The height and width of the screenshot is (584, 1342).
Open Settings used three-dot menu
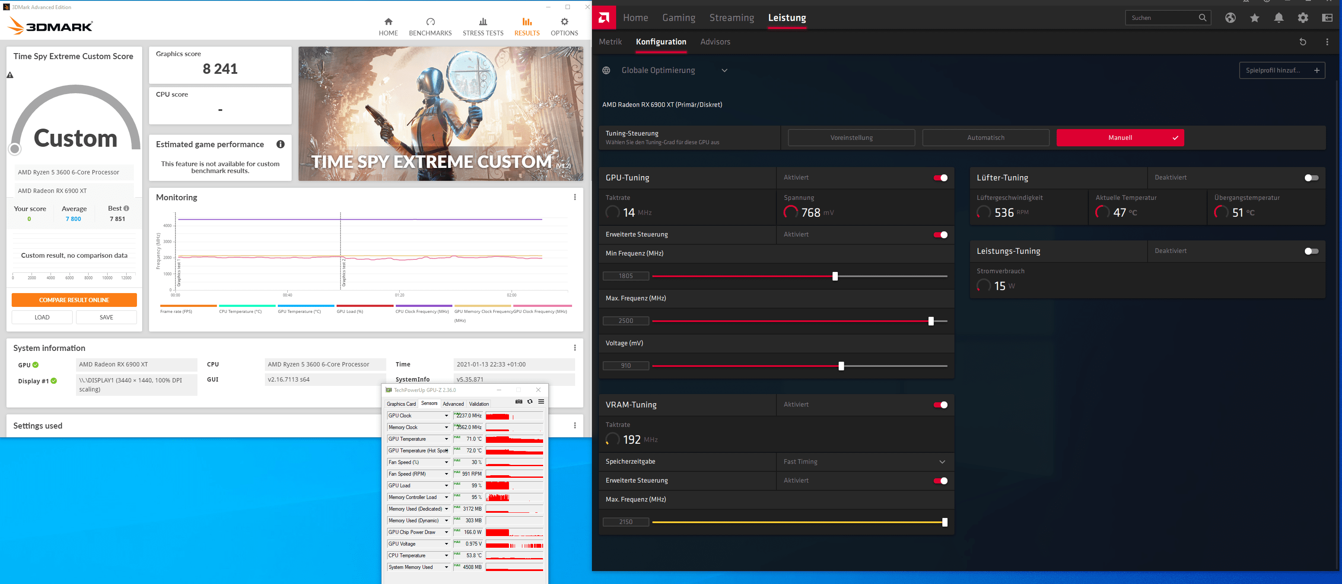575,425
